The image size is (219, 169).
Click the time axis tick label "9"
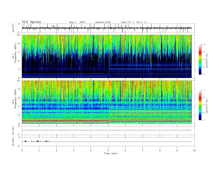click(x=177, y=150)
